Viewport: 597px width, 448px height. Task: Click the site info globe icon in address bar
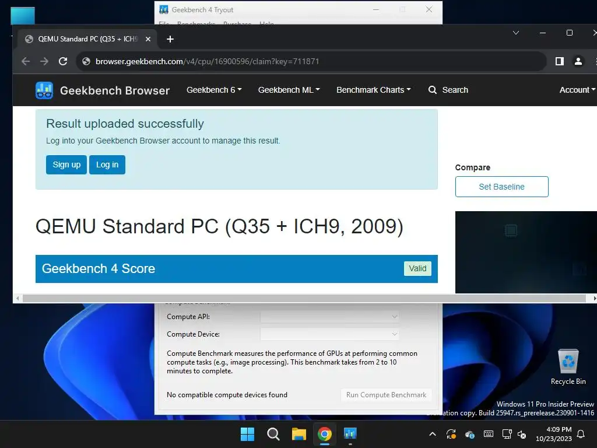(x=86, y=61)
